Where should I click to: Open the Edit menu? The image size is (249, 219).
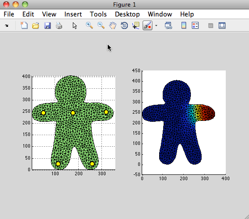[28, 14]
